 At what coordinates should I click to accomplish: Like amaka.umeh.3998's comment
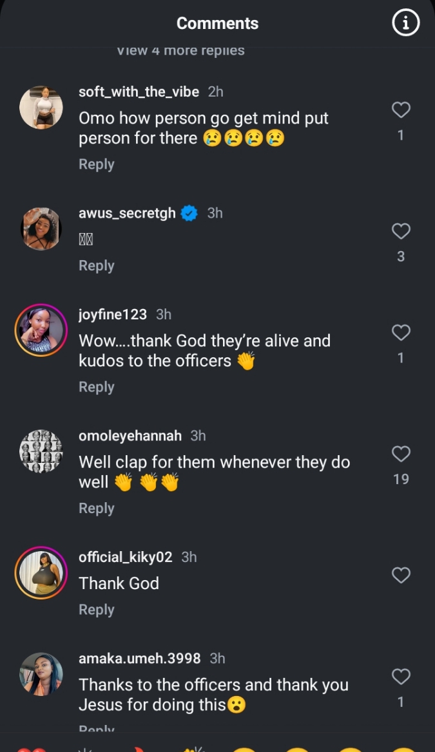[401, 677]
